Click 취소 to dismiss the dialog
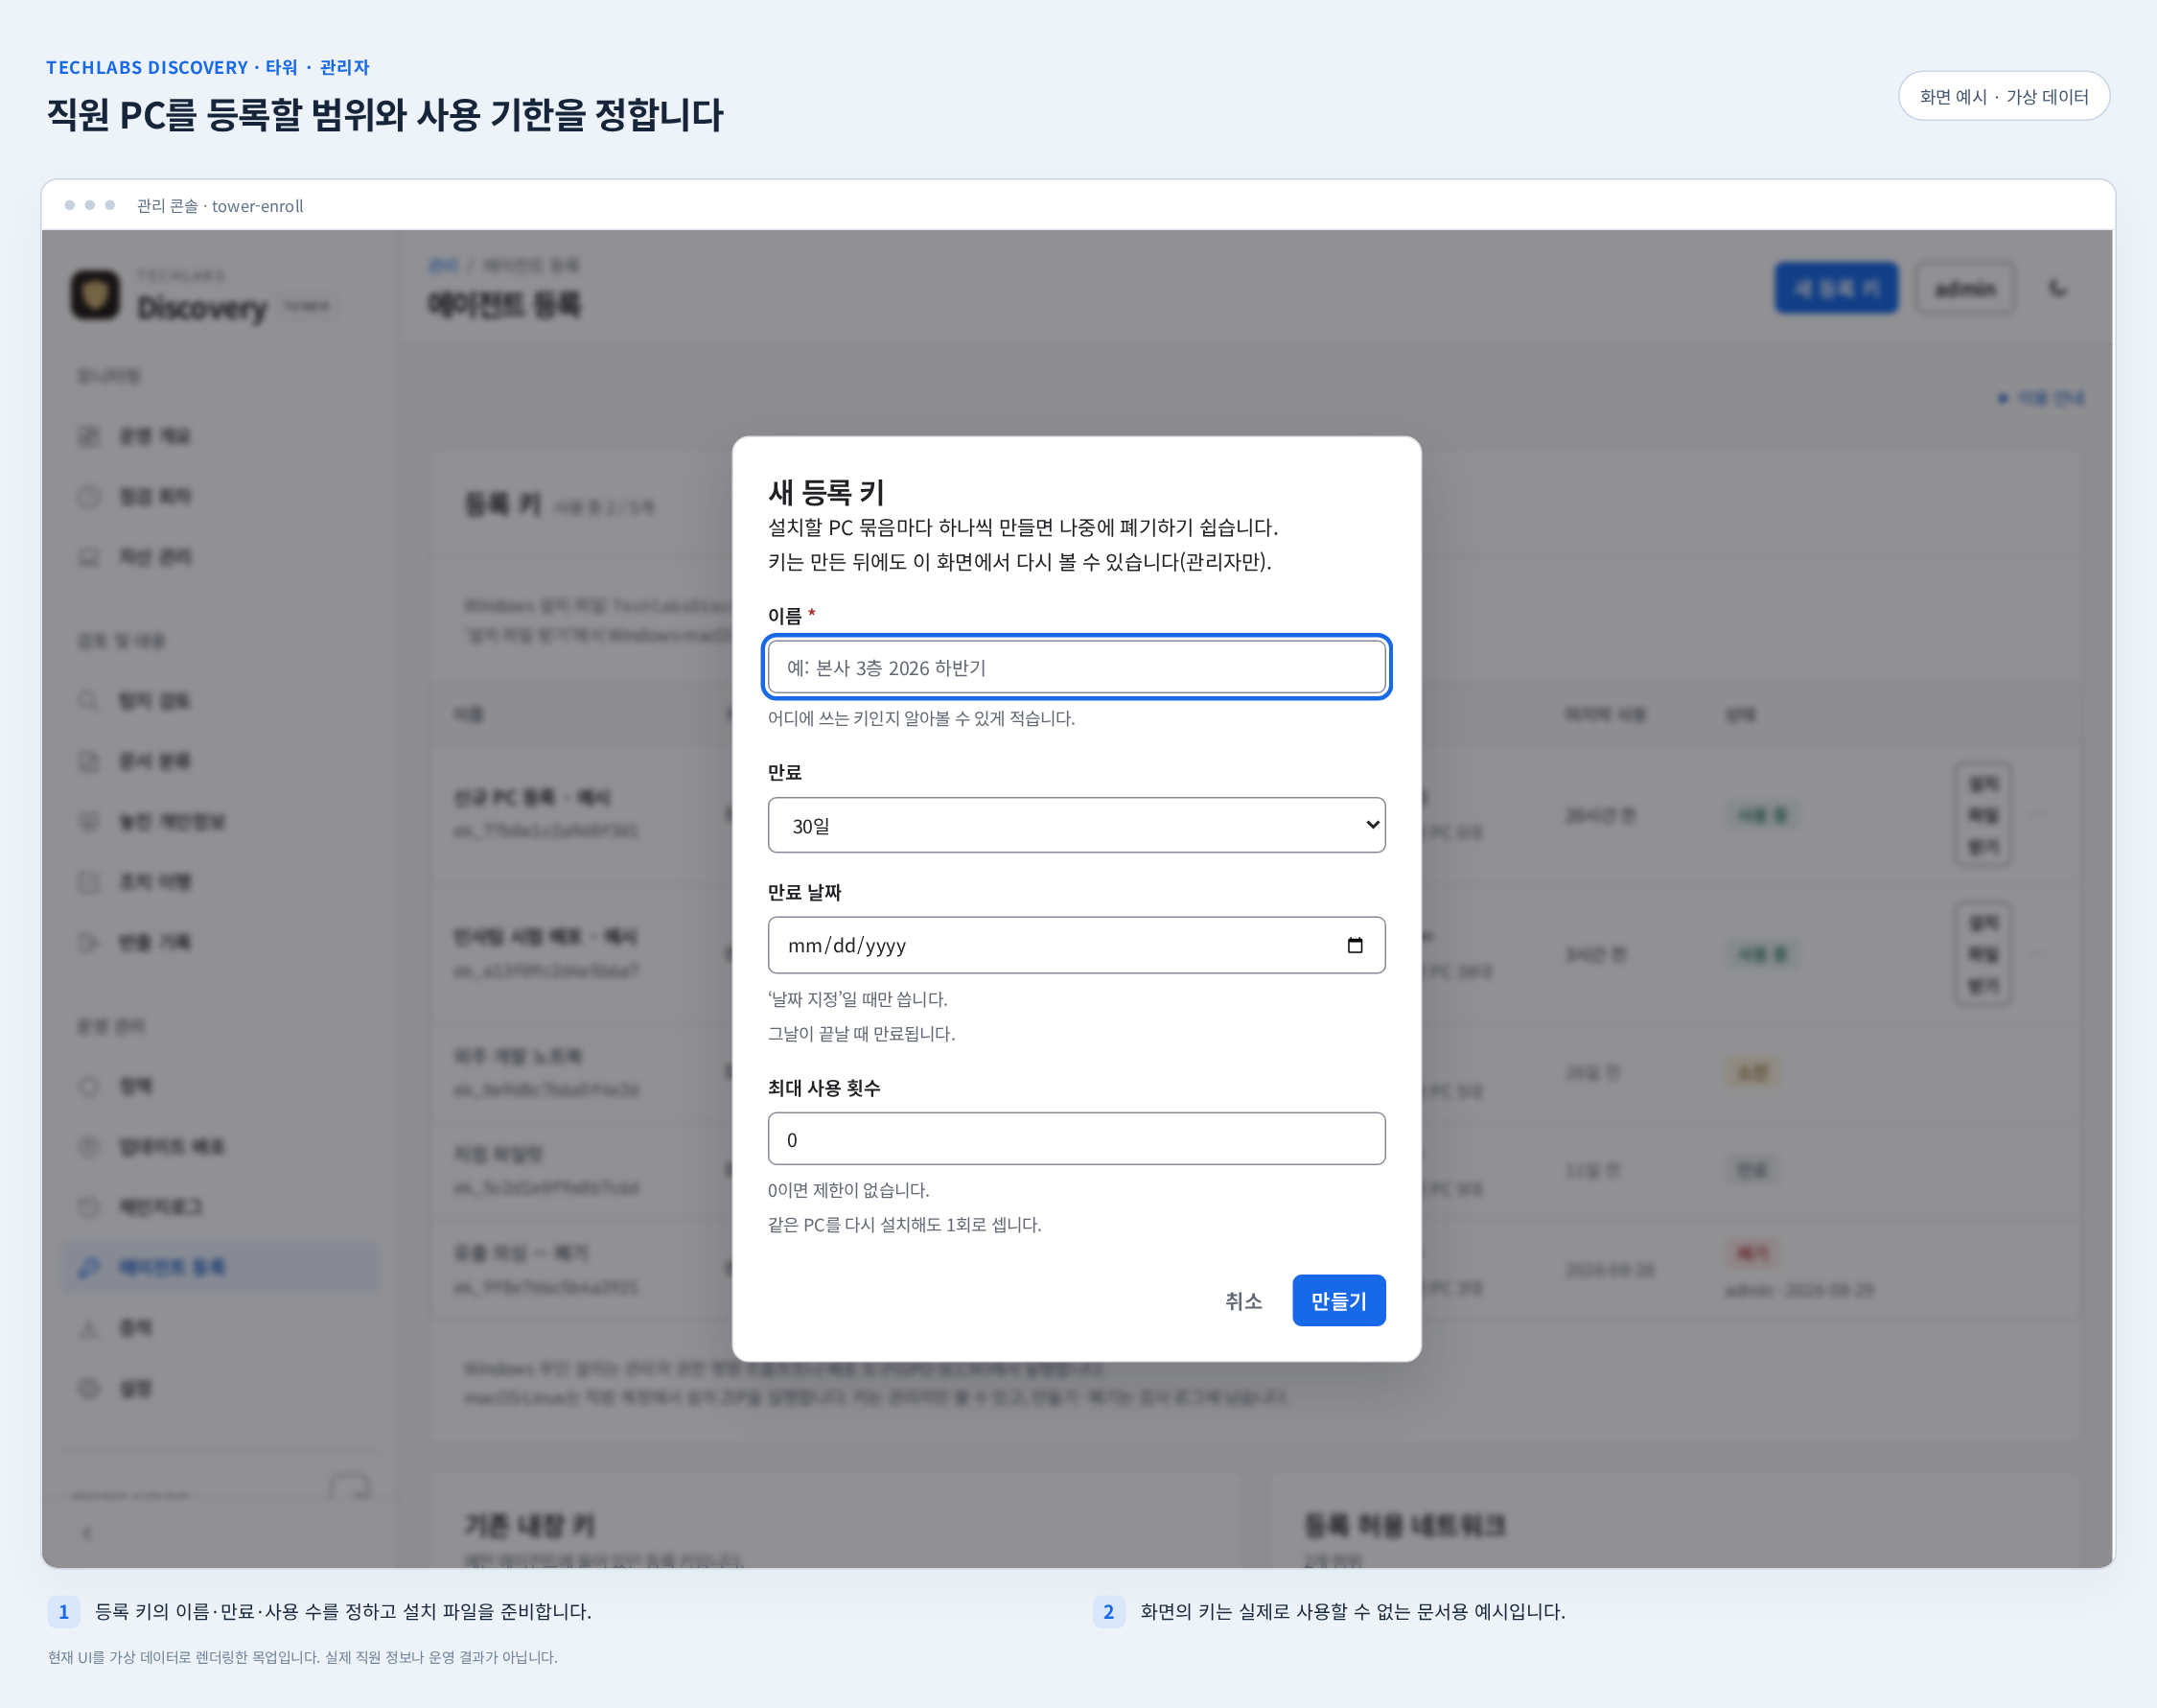 click(1243, 1300)
